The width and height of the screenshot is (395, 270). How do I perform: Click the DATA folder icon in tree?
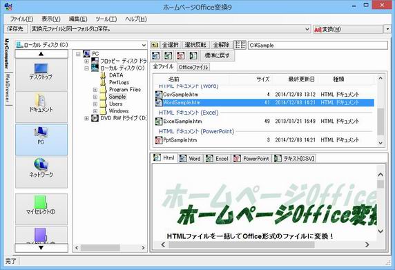(103, 75)
